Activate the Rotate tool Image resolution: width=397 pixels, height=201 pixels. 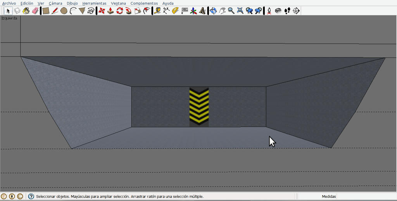(119, 10)
